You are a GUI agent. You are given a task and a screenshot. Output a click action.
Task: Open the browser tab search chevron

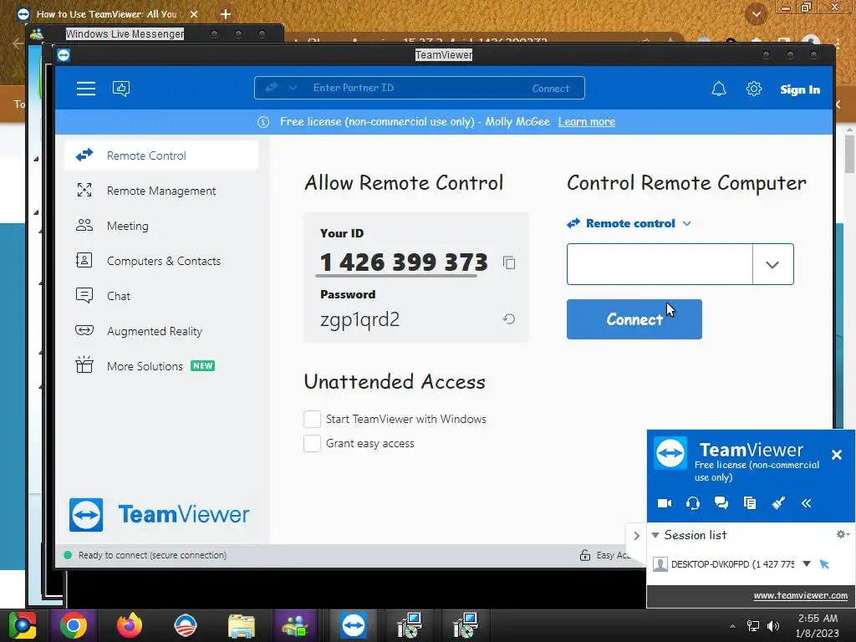[756, 14]
